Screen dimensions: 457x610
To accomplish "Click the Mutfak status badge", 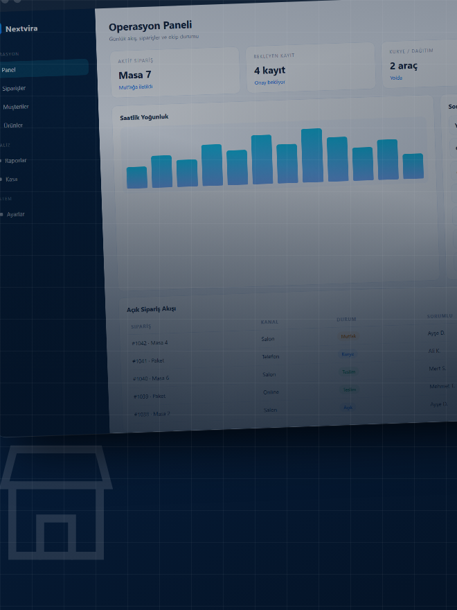I will [x=348, y=336].
